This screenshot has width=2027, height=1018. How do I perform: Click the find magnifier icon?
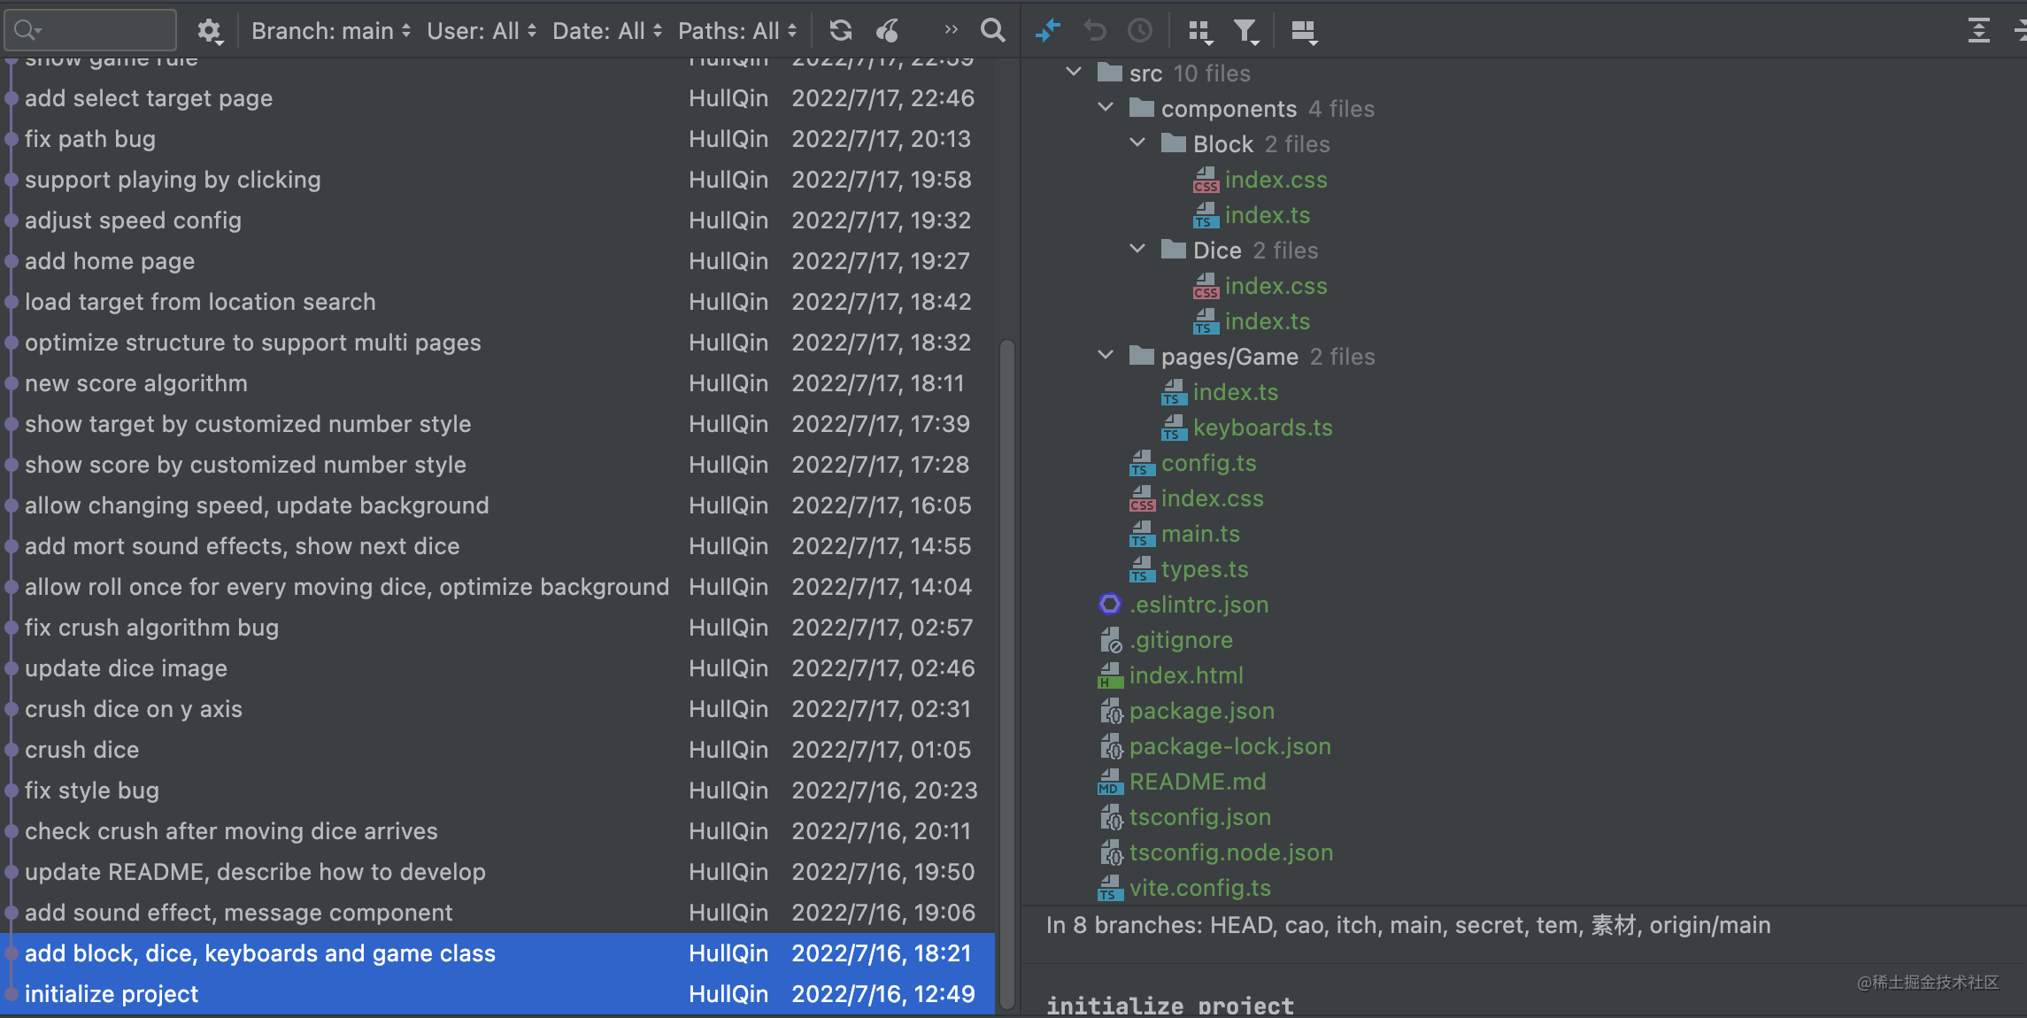(x=993, y=31)
